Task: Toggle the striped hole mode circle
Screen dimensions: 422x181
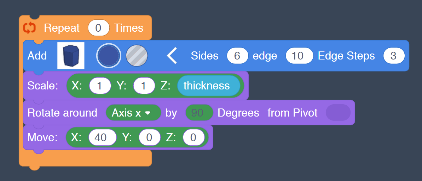Action: click(137, 56)
